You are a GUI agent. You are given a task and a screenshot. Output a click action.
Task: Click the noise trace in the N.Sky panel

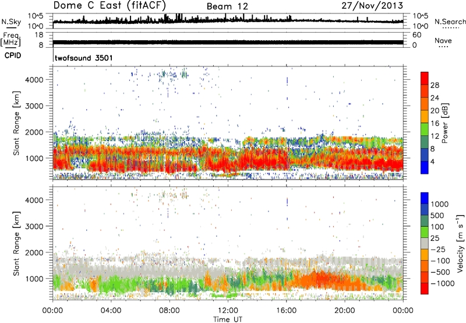pos(228,20)
